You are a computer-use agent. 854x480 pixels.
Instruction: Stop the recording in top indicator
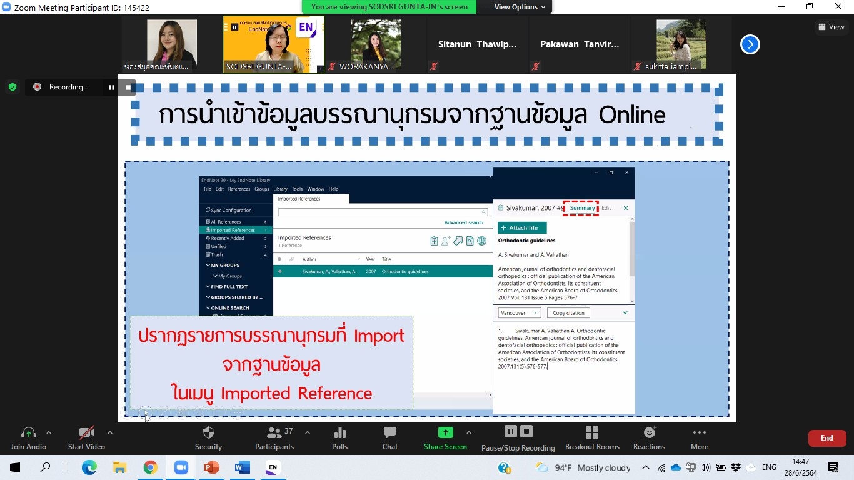click(x=128, y=87)
